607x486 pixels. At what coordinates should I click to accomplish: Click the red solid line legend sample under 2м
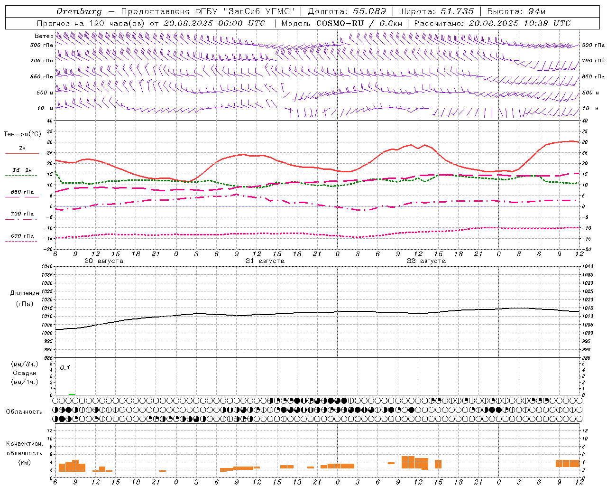point(22,154)
